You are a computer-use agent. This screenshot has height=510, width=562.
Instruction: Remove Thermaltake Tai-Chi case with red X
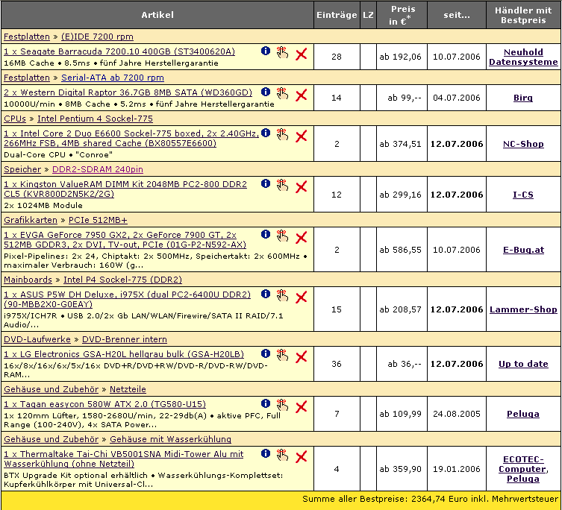(x=302, y=456)
